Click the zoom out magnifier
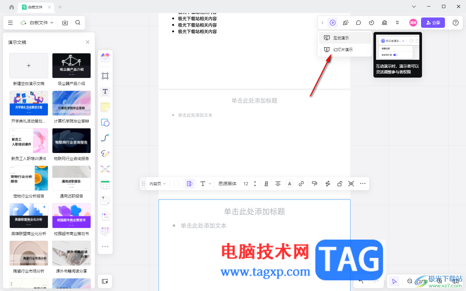466x291 pixels. click(410, 281)
